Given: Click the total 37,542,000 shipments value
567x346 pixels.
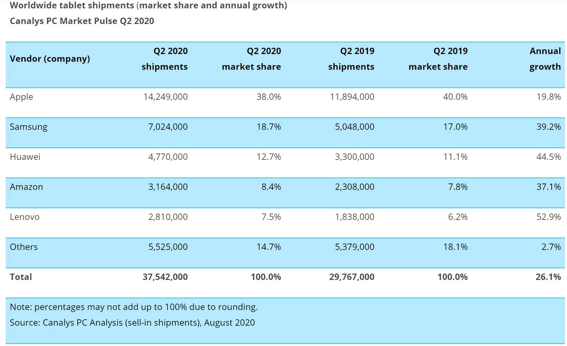Looking at the screenshot, I should pyautogui.click(x=165, y=277).
